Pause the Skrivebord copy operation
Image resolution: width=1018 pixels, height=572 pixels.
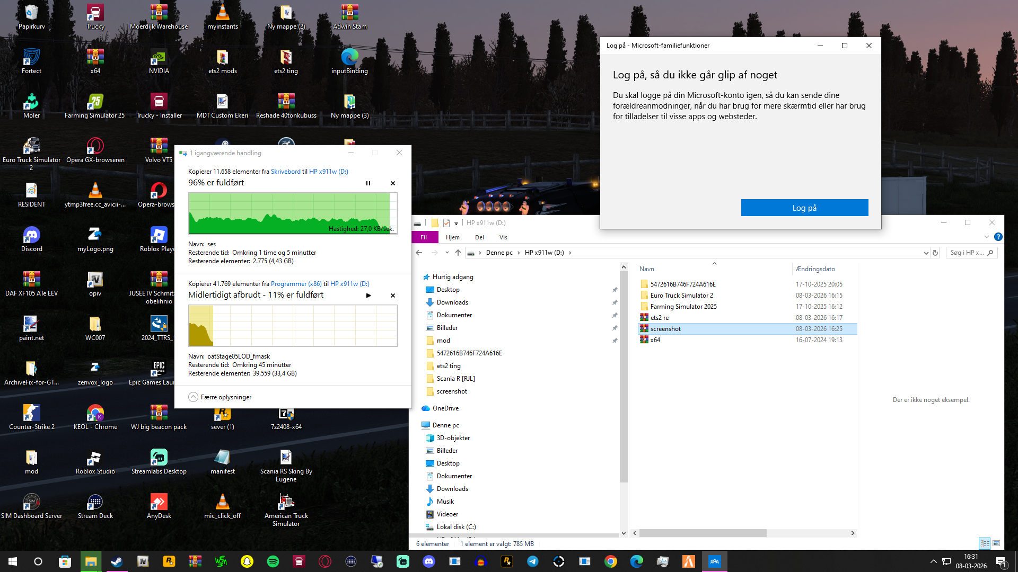coord(368,183)
